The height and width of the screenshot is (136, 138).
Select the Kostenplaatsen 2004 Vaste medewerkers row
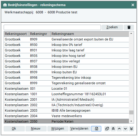66,116
